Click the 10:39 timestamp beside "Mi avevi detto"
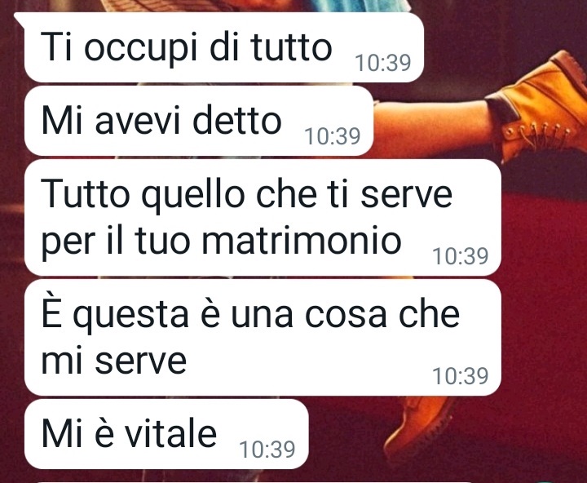 coord(333,135)
